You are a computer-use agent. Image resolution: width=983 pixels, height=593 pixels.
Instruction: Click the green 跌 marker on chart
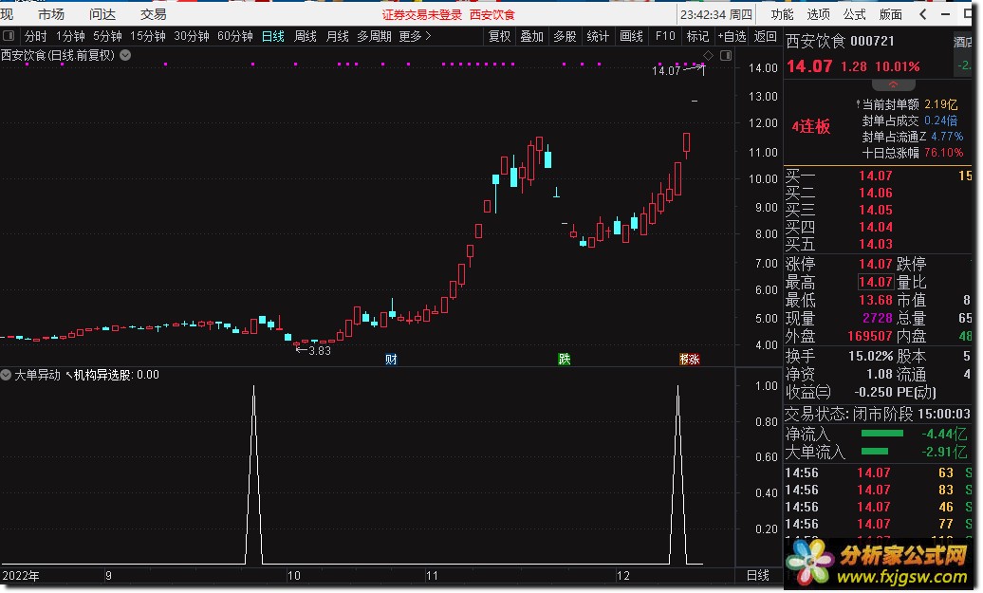click(565, 360)
